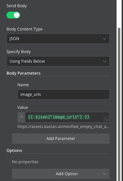
Task: Click the assets.kastan.ai preview URL text
Action: click(63, 127)
